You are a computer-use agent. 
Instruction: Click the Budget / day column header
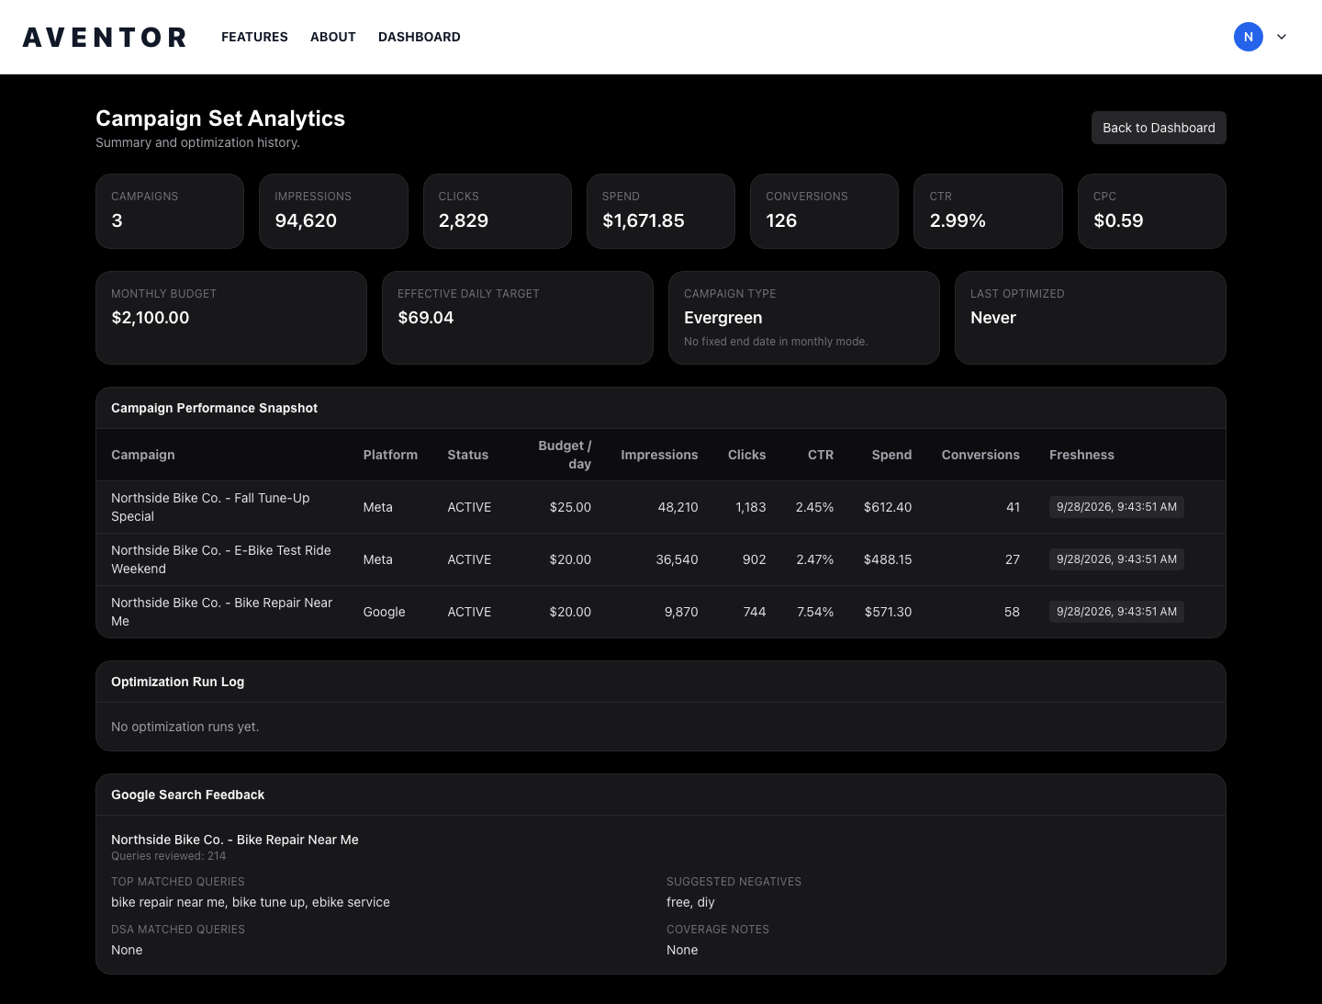(565, 455)
